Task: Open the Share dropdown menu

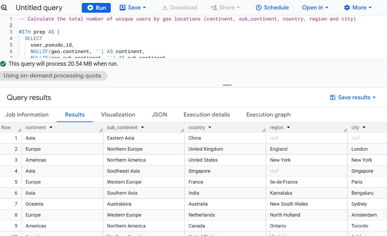Action: (x=225, y=7)
